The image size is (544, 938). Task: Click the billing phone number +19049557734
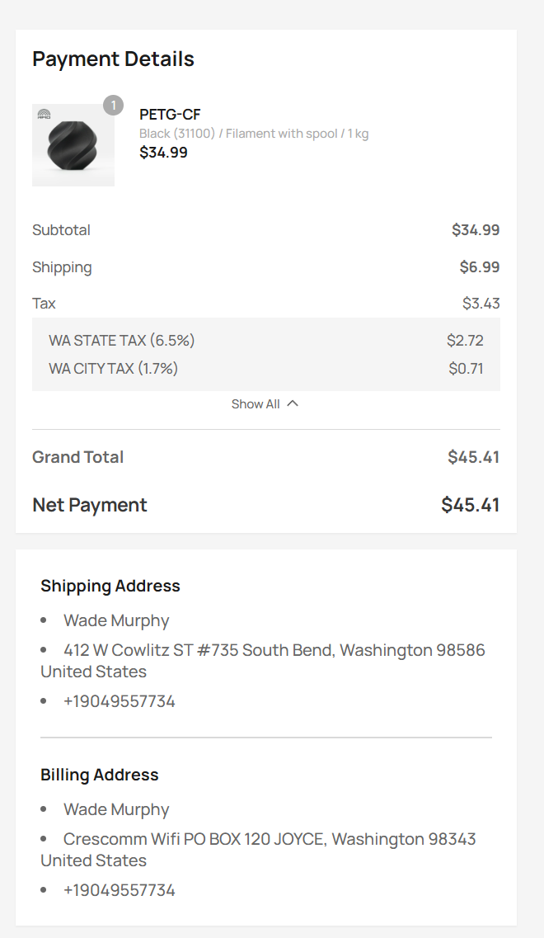[120, 890]
